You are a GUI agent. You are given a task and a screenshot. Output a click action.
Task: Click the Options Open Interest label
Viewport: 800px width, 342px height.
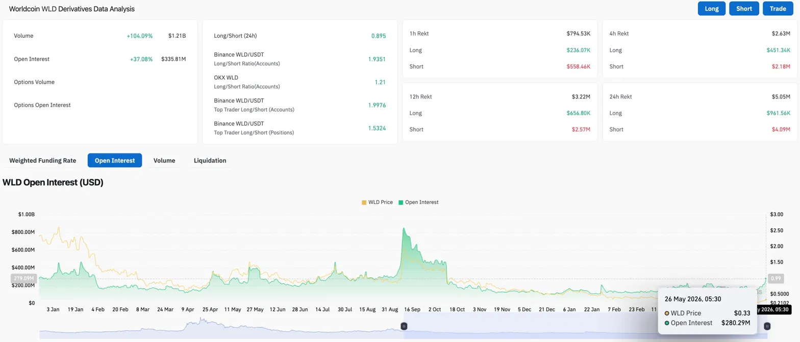[x=42, y=105]
